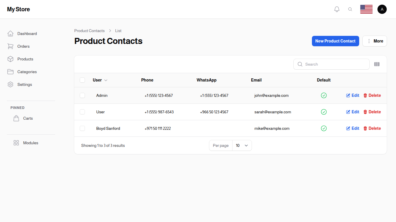Image resolution: width=396 pixels, height=222 pixels.
Task: Check the select-all checkbox in the table header
Action: [82, 80]
